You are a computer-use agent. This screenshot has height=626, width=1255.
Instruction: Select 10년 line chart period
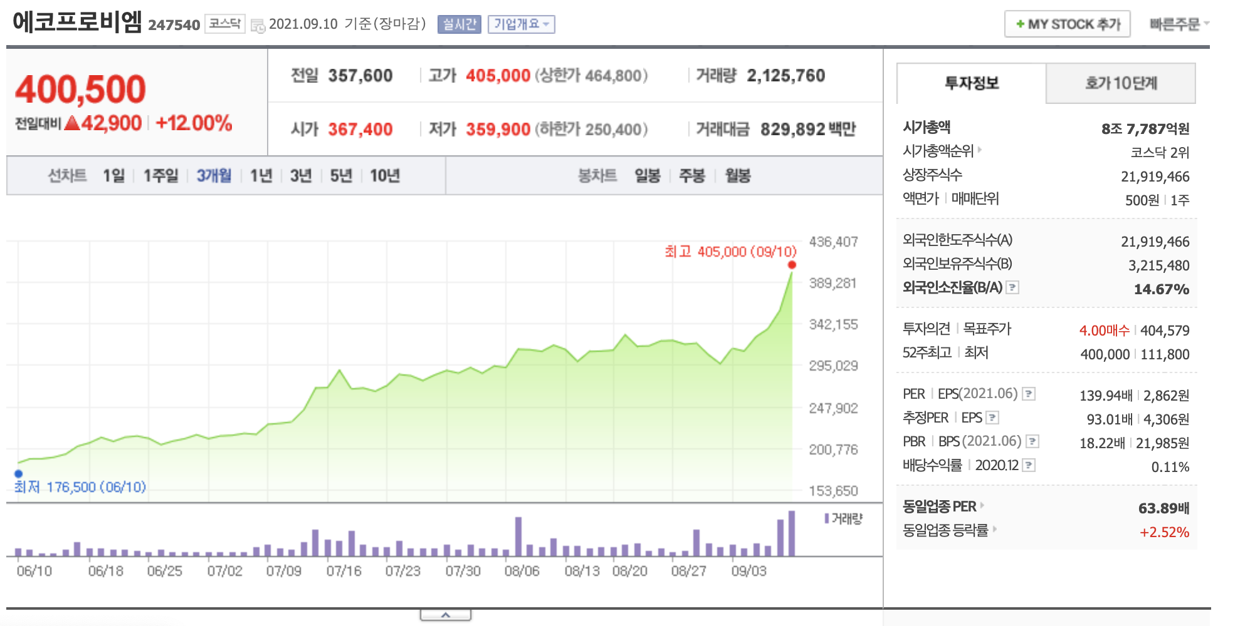pos(385,176)
